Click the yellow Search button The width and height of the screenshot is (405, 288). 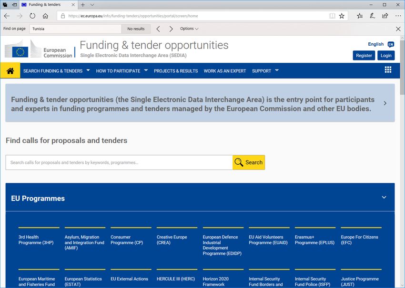click(x=249, y=163)
